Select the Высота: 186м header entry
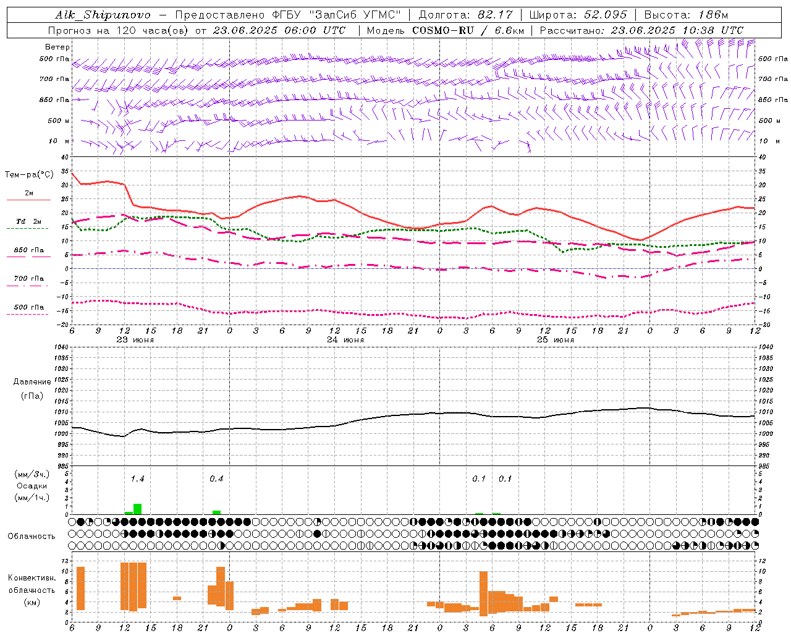The height and width of the screenshot is (633, 791). (686, 15)
